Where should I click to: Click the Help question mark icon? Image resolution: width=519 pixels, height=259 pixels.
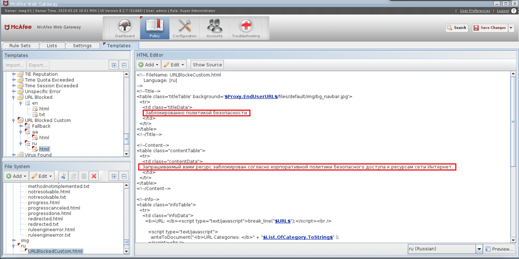point(514,11)
